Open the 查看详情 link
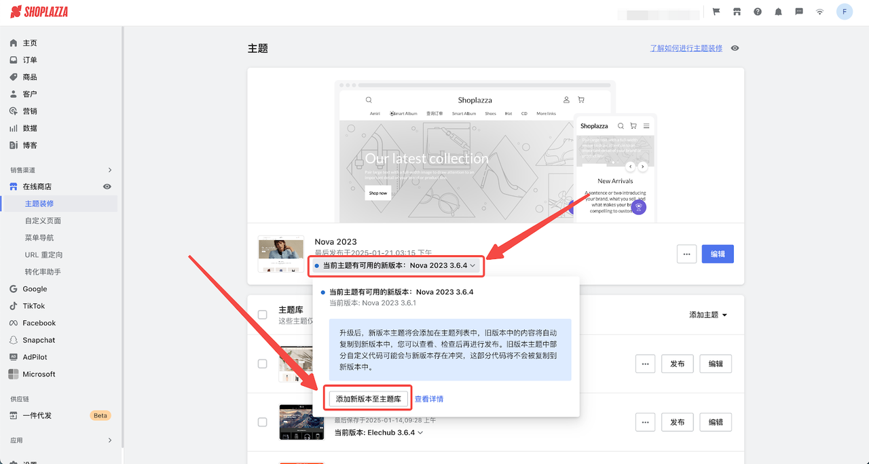869x464 pixels. click(431, 398)
